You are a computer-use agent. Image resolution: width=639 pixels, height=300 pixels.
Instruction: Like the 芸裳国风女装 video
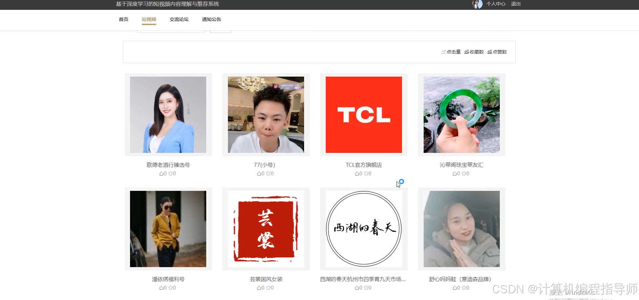(259, 288)
